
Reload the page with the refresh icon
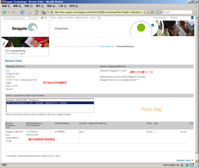pos(23,12)
